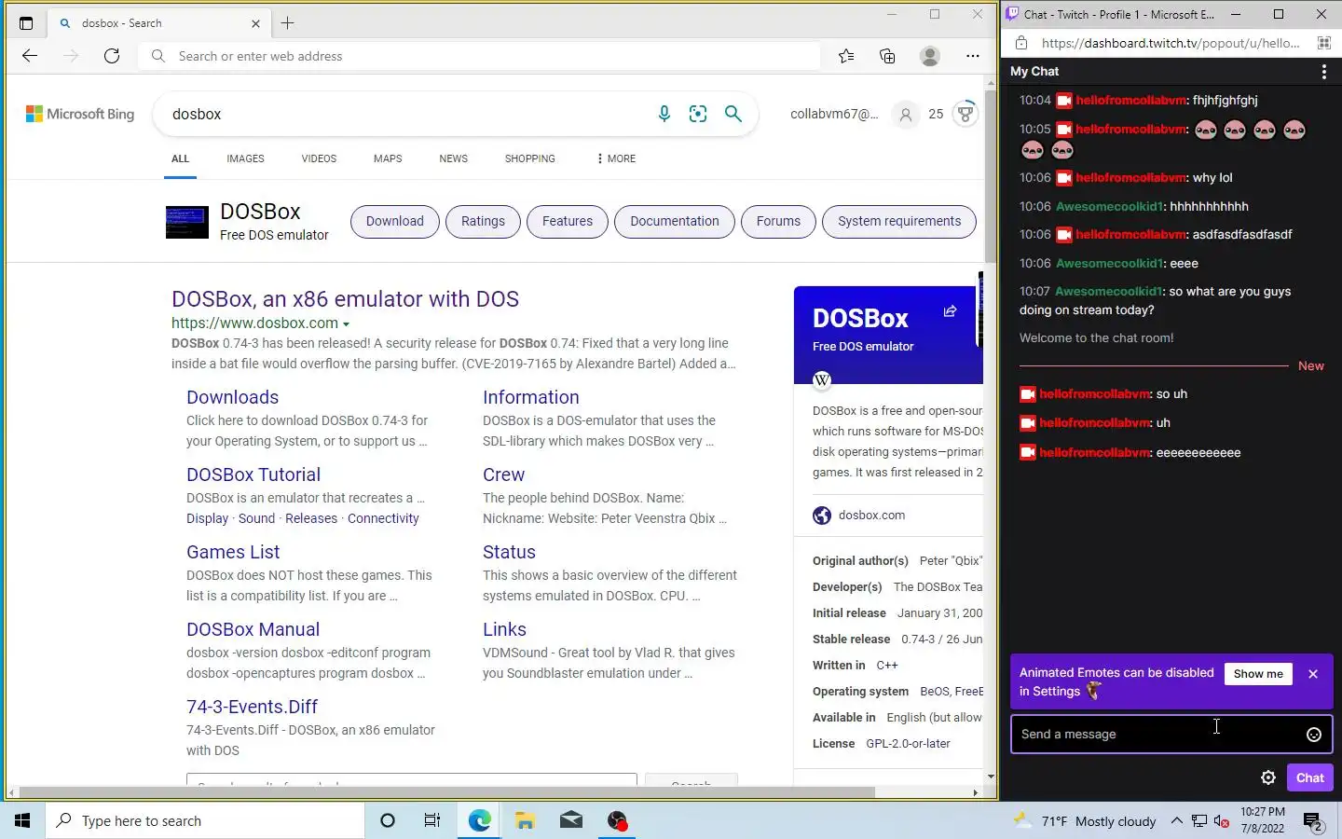
Task: Open the DOSBox Manual sitelink
Action: click(x=253, y=629)
